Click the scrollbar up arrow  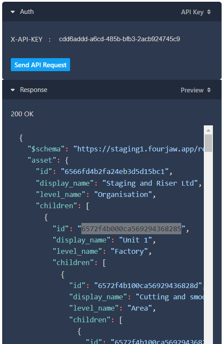208,130
